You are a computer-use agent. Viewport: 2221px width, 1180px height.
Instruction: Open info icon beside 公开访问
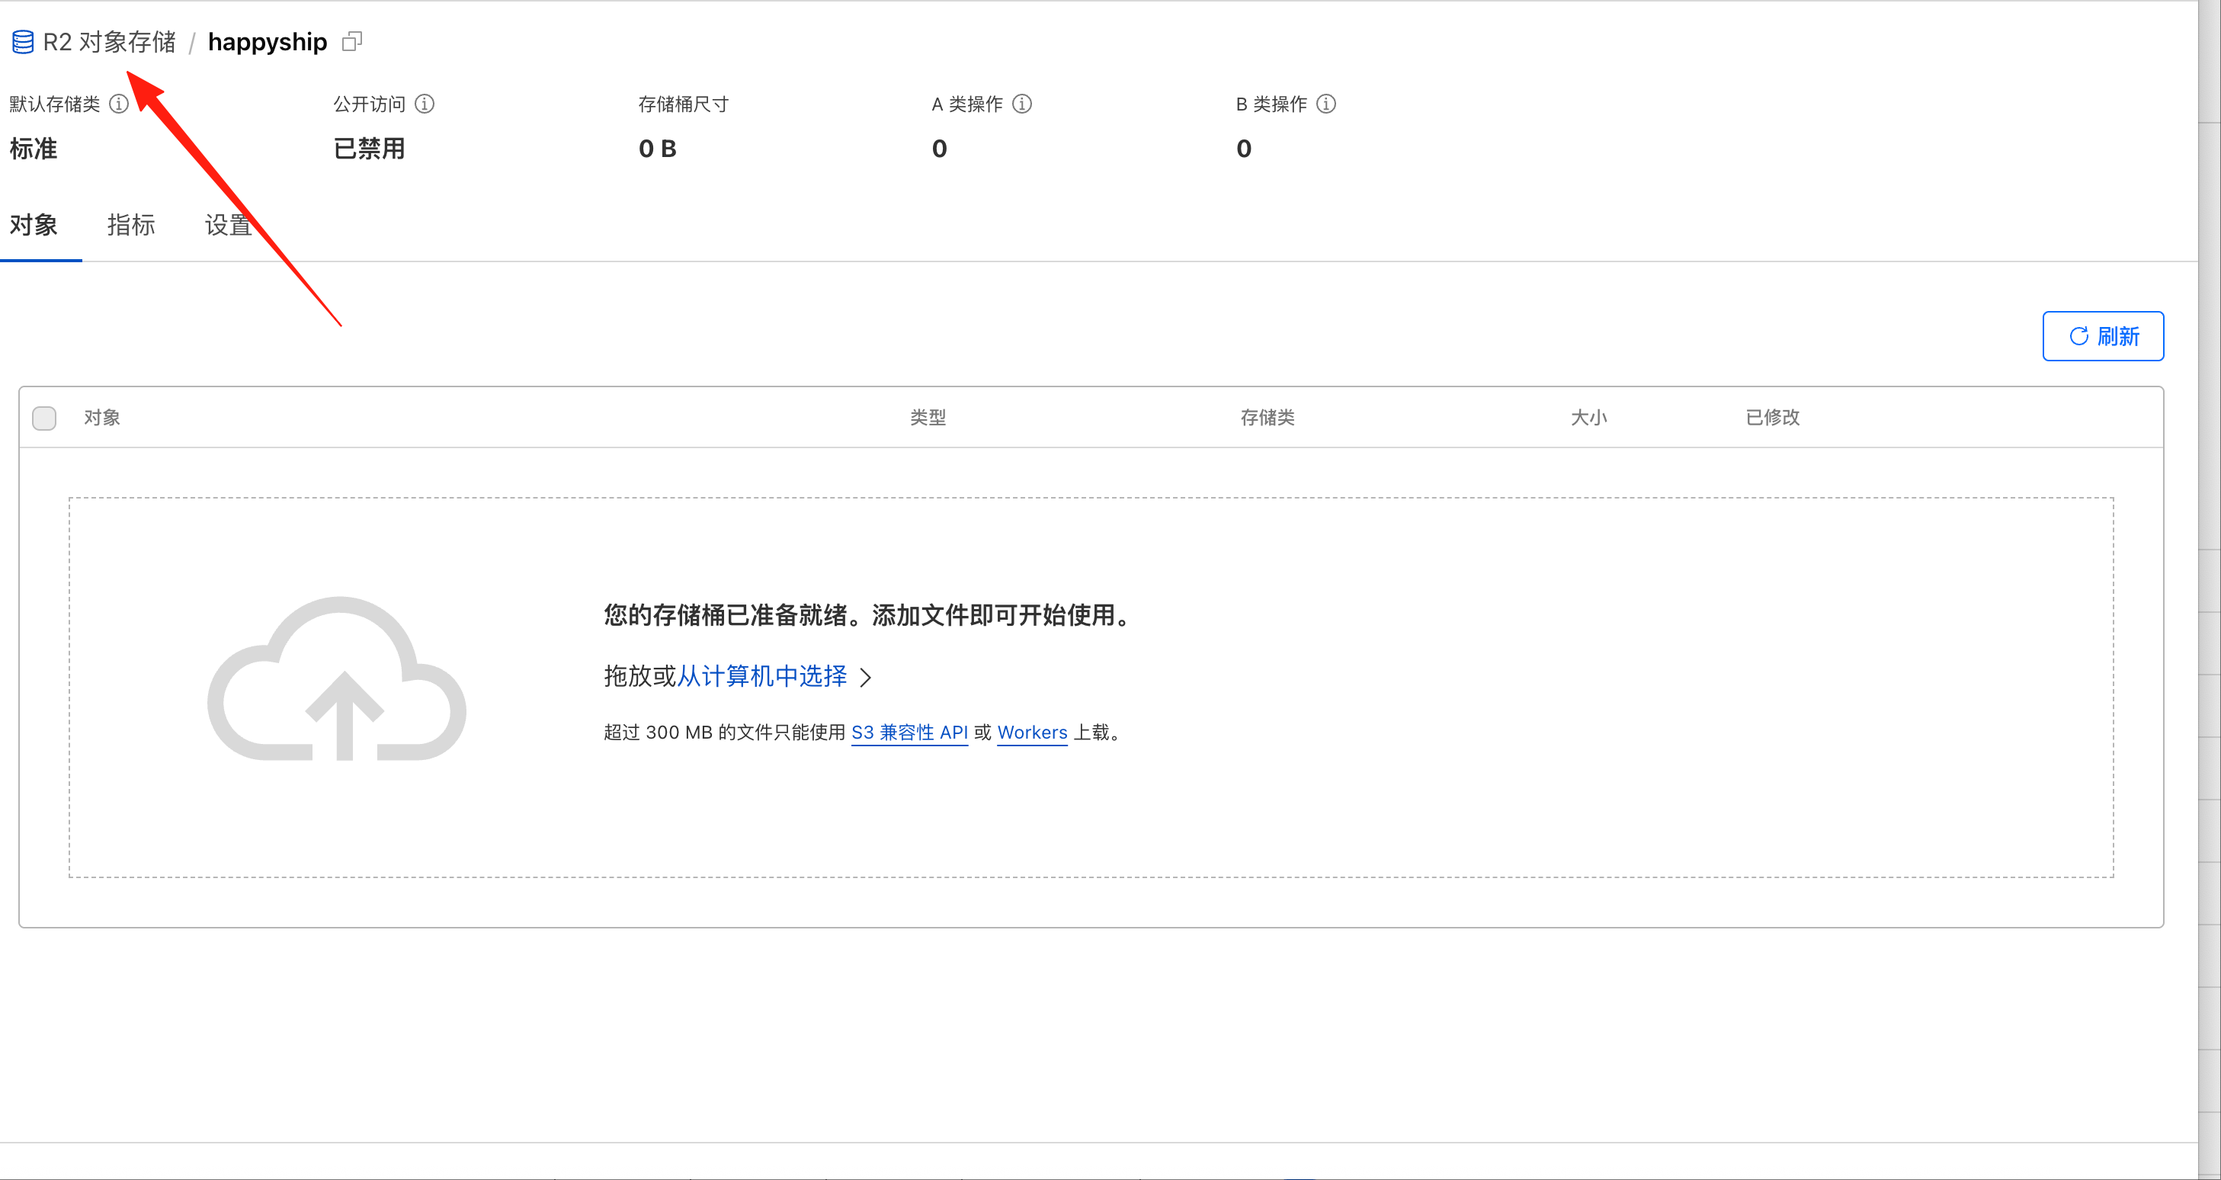pos(425,104)
